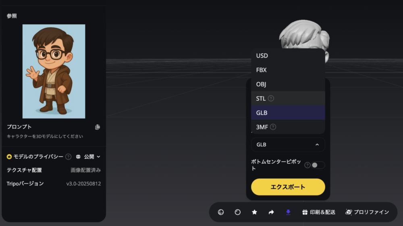Screen dimensions: 403x226
Task: Click the help icon next to STL
Action: pyautogui.click(x=271, y=98)
